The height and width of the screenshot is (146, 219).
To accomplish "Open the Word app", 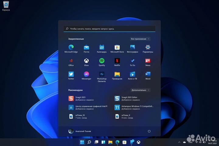I will (x=148, y=76).
